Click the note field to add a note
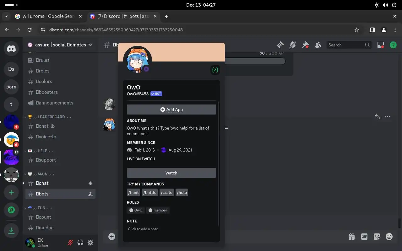The width and height of the screenshot is (402, 251). (x=171, y=229)
